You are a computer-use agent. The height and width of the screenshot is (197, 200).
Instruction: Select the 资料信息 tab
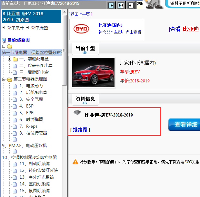85,99
